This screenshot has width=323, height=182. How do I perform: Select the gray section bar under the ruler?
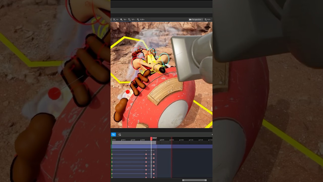134,143
